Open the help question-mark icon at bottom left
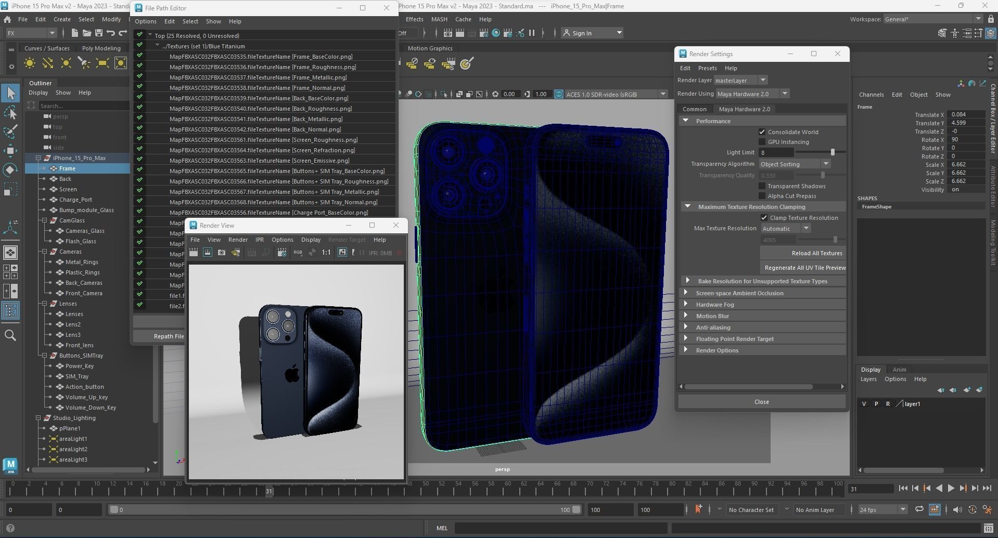 coord(10,528)
